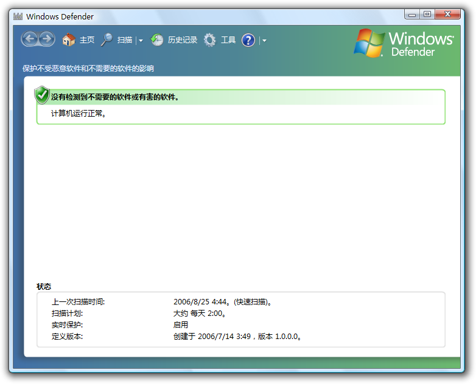Click the real-time protection value 启用
Screen dimensions: 476x384
coord(181,325)
